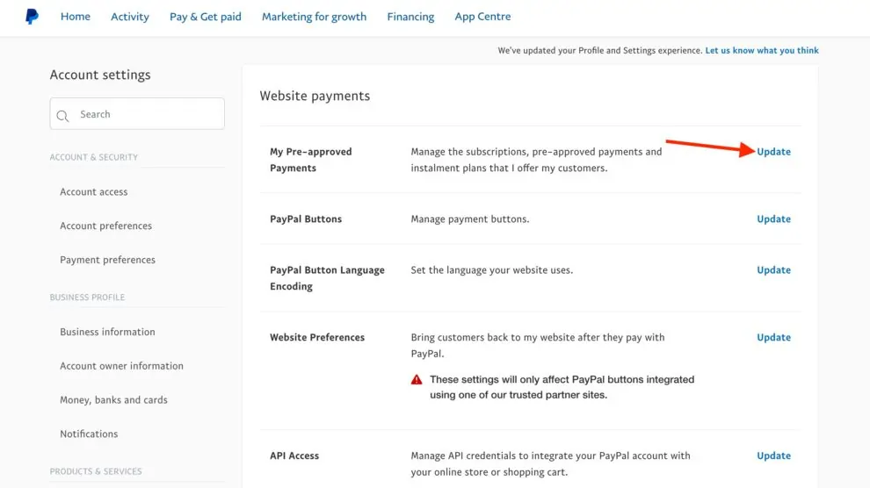Screen dimensions: 870x488
Task: Update PayPal Buttons
Action: (773, 219)
